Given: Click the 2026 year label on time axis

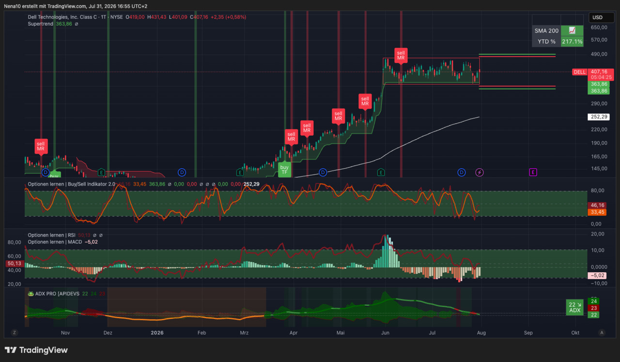Looking at the screenshot, I should pyautogui.click(x=157, y=333).
